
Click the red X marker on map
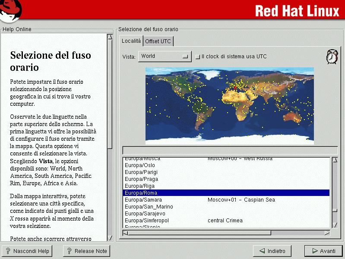point(235,87)
